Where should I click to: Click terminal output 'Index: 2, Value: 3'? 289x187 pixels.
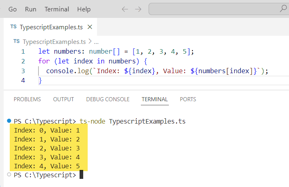(x=47, y=148)
